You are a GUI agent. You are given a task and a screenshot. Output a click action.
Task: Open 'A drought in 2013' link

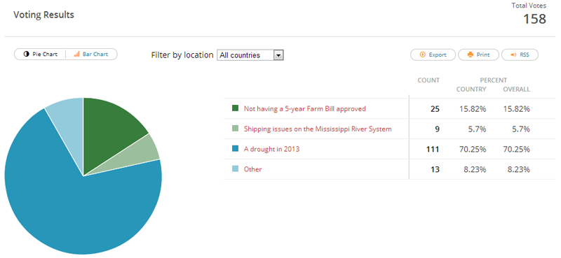click(x=271, y=149)
